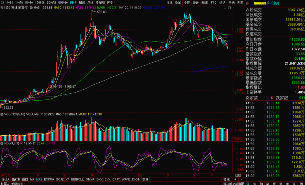Click the minus zoom button in bottom bar
This screenshot has width=305, height=185.
pyautogui.click(x=241, y=180)
